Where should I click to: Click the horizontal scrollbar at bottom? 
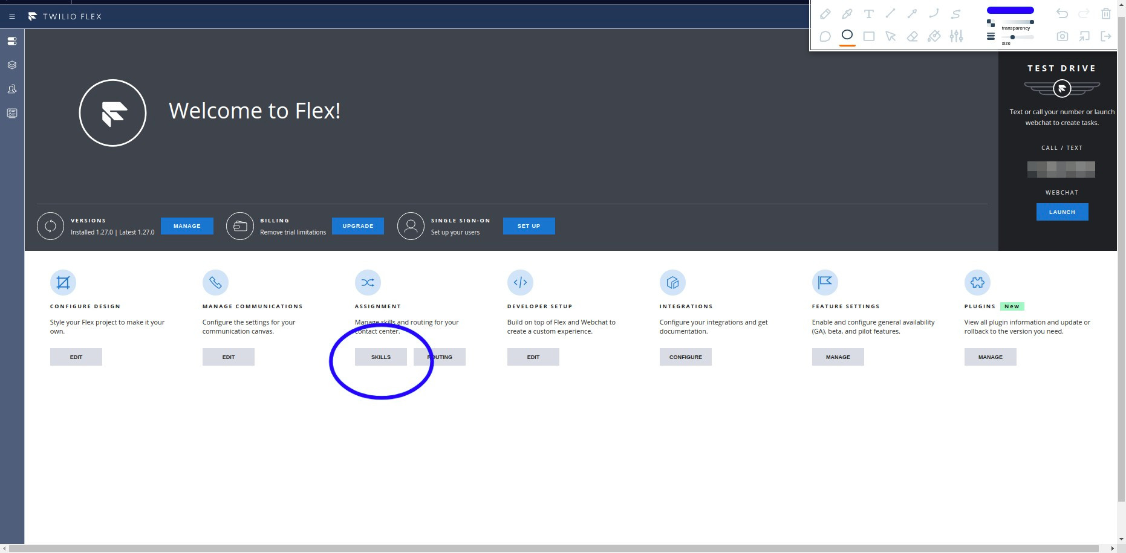tap(554, 549)
